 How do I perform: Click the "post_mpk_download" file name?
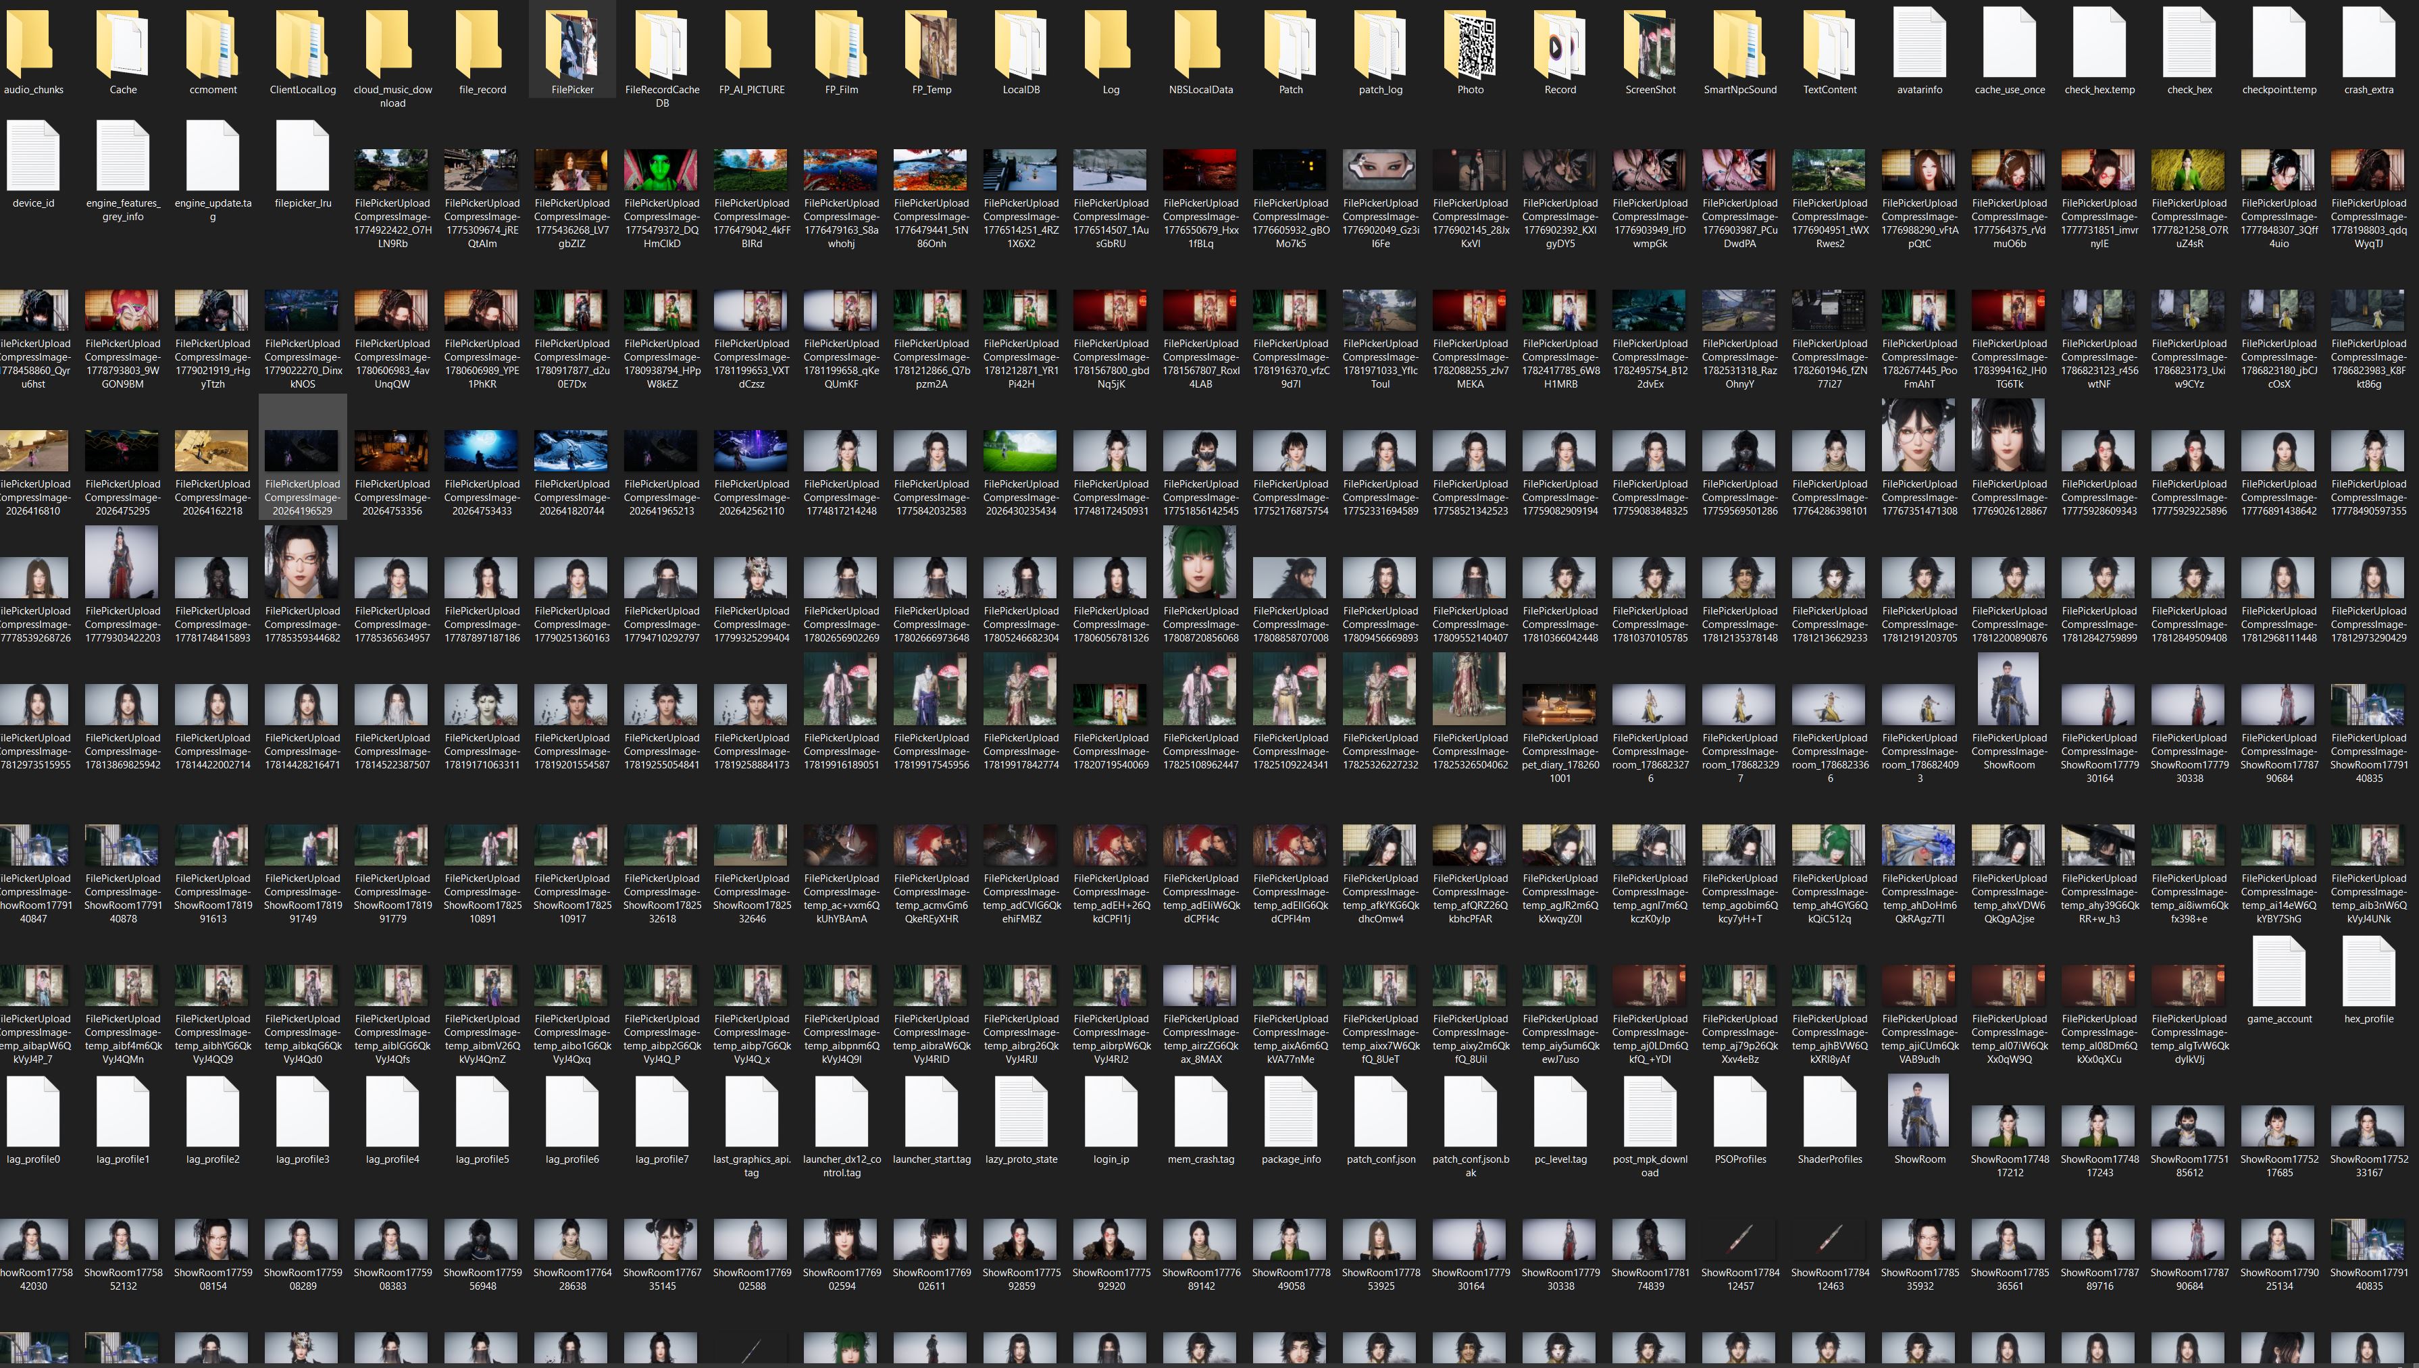click(1650, 1166)
